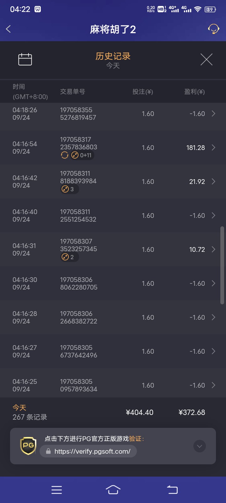The width and height of the screenshot is (226, 503).
Task: Open customer service headset icon
Action: point(213,29)
